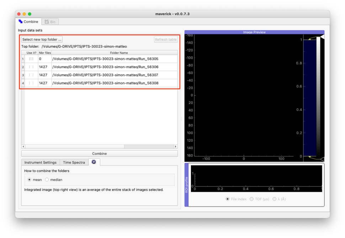This screenshot has height=238, width=345.
Task: Click Select new top folder button
Action: 42,39
